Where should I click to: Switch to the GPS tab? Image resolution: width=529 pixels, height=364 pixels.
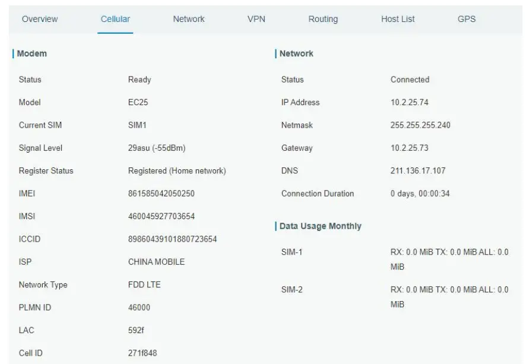[x=466, y=19]
